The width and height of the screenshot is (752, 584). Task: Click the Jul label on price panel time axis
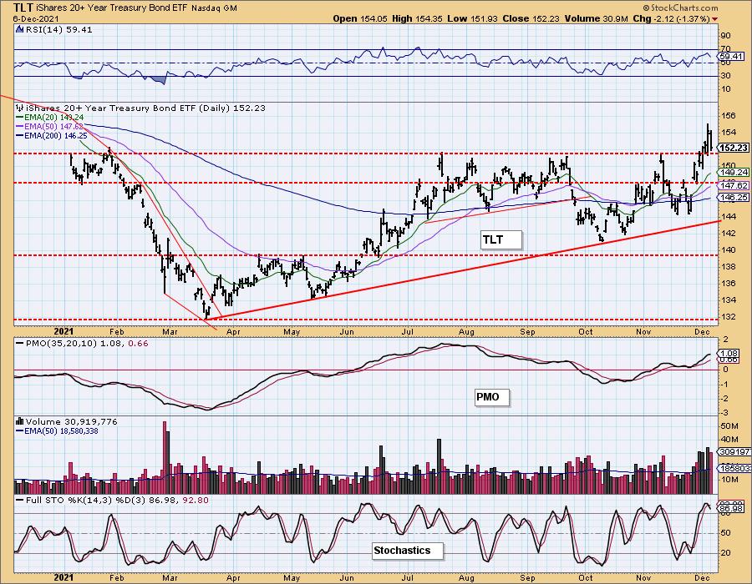point(408,332)
